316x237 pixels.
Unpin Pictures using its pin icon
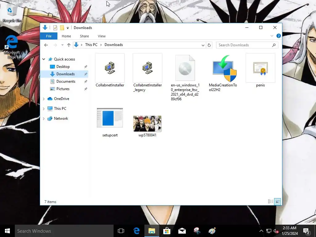point(86,89)
